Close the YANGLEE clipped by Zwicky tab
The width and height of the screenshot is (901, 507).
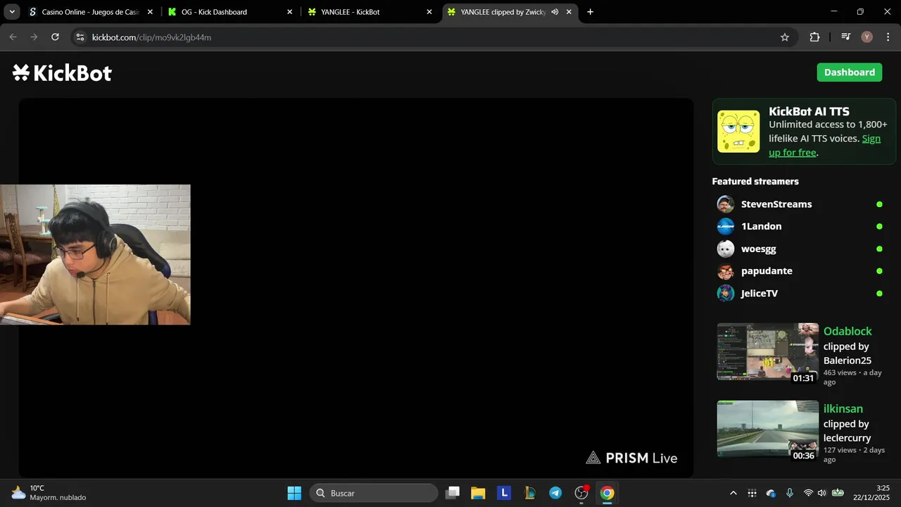pos(569,12)
